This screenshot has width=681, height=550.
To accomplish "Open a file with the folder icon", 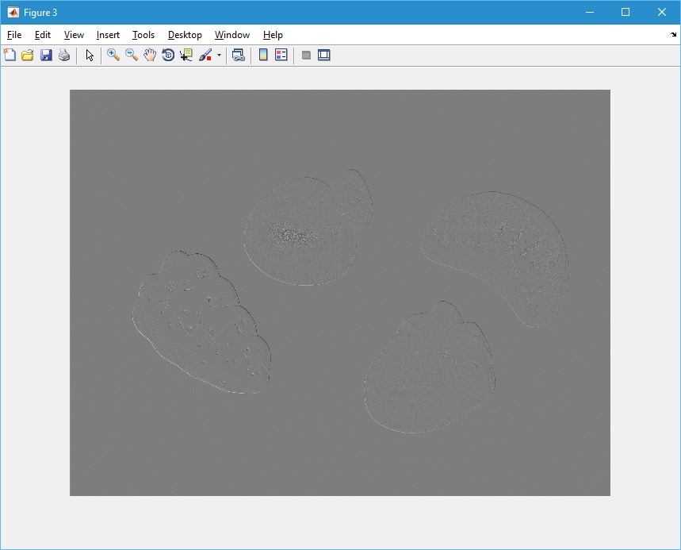I will point(28,55).
